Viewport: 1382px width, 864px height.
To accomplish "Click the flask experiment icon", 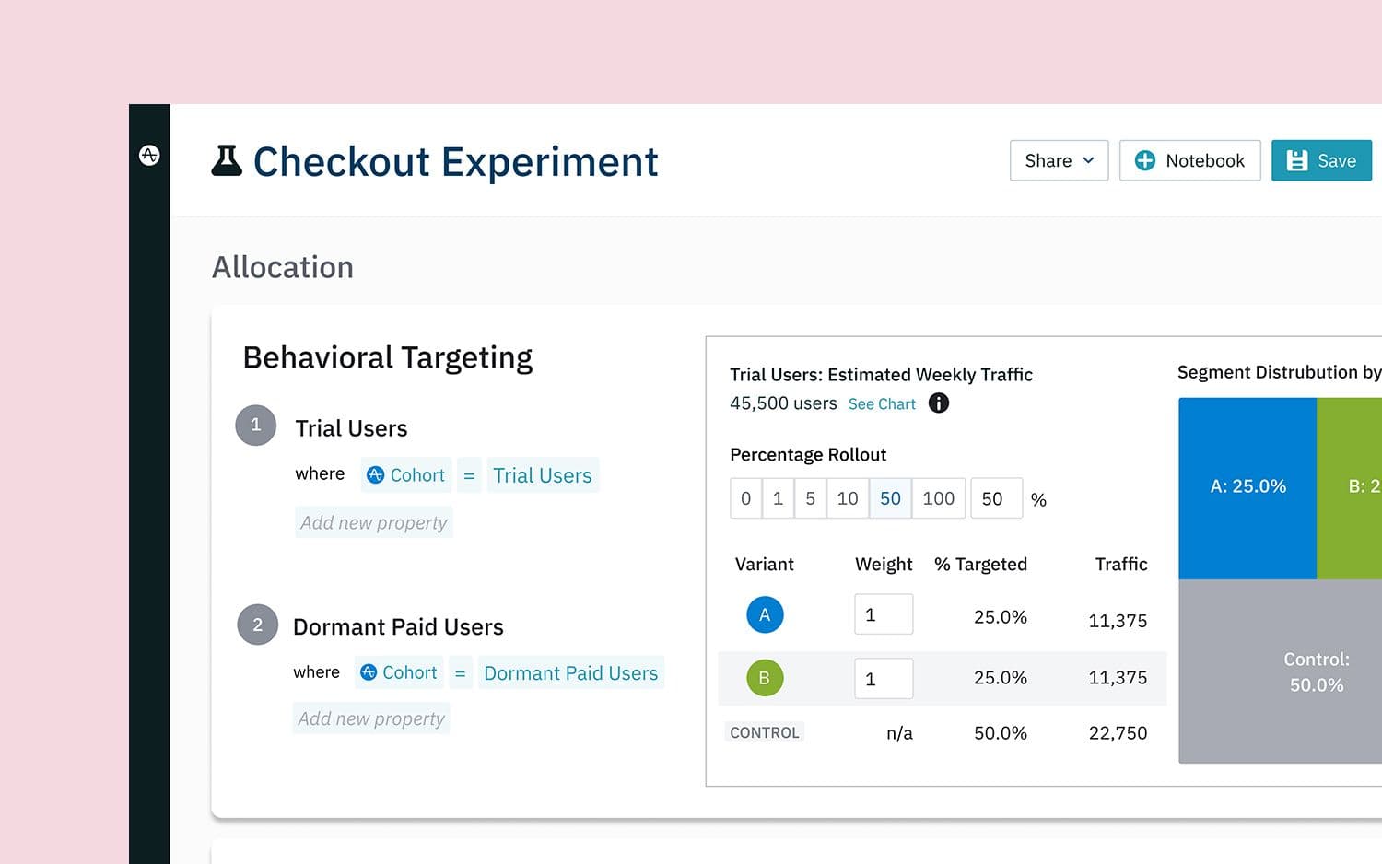I will pyautogui.click(x=227, y=161).
